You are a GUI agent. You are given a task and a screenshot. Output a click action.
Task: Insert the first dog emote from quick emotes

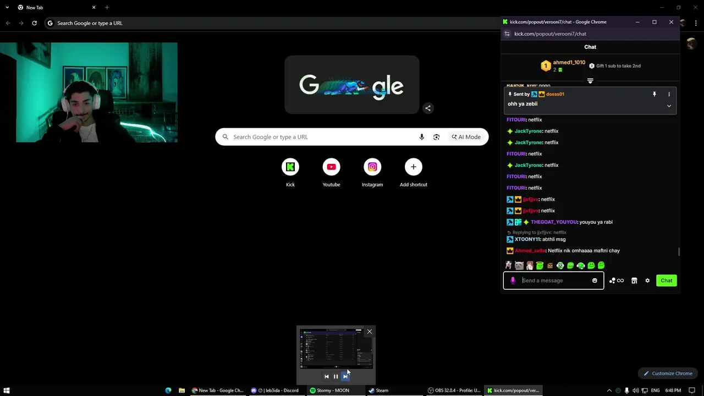coord(509,266)
